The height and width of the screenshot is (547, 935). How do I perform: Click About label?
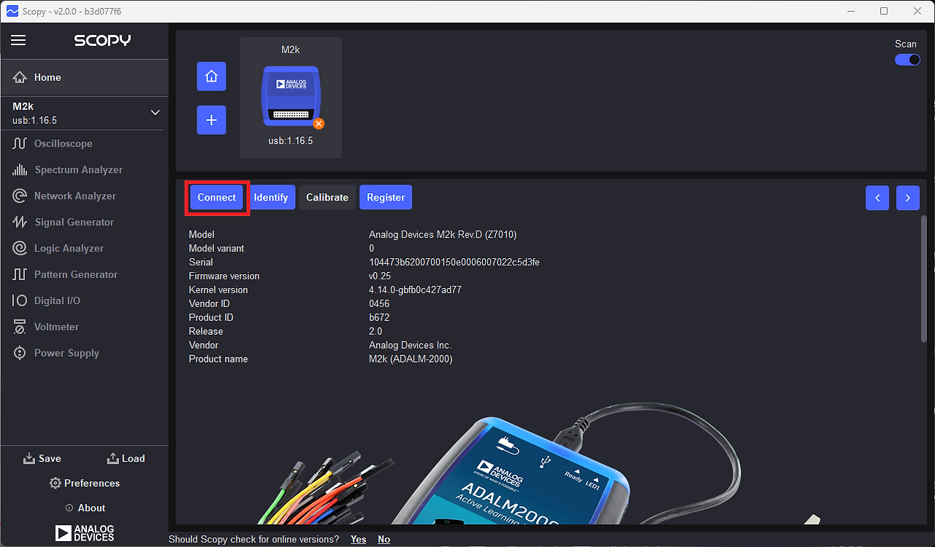click(92, 508)
